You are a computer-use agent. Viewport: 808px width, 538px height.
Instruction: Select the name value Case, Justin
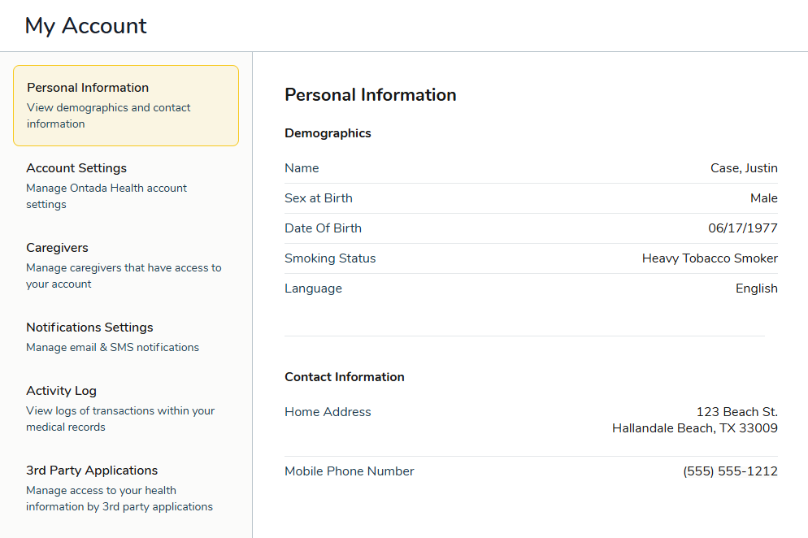744,167
